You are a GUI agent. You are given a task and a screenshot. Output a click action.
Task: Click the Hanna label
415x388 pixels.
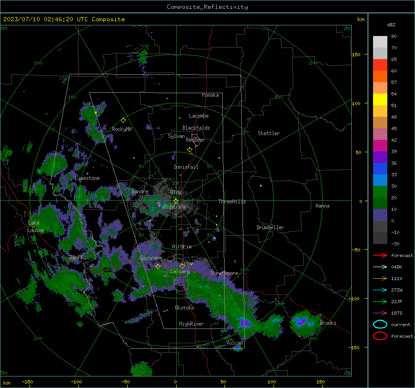click(x=322, y=206)
